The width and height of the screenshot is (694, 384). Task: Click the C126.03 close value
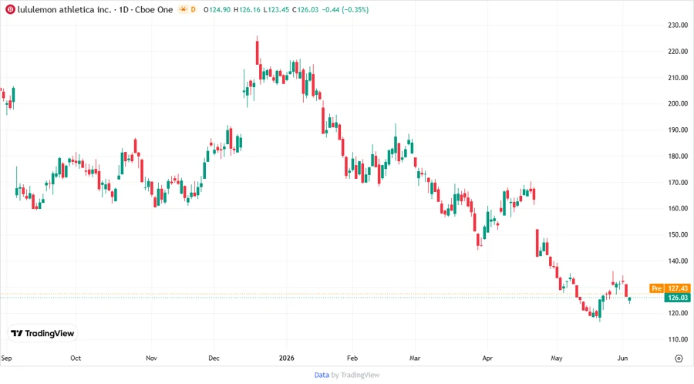(305, 9)
